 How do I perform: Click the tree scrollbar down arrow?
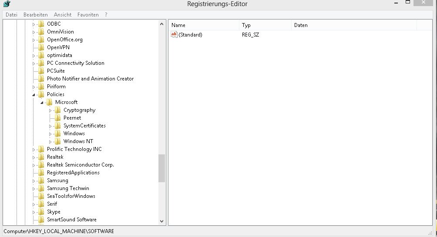point(161,221)
